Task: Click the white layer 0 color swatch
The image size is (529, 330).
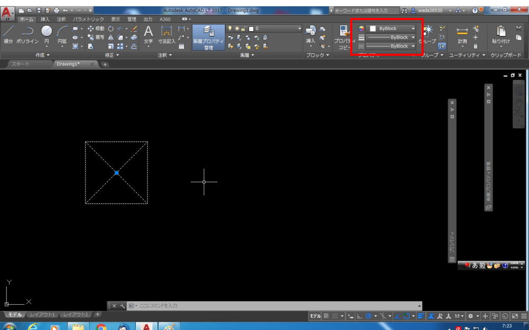Action: pyautogui.click(x=251, y=29)
